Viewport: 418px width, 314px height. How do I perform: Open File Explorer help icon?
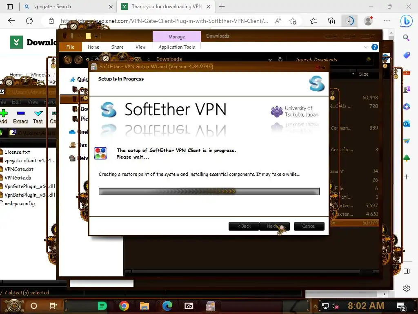coord(375,47)
